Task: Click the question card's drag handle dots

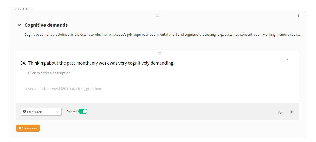Action: tap(159, 53)
